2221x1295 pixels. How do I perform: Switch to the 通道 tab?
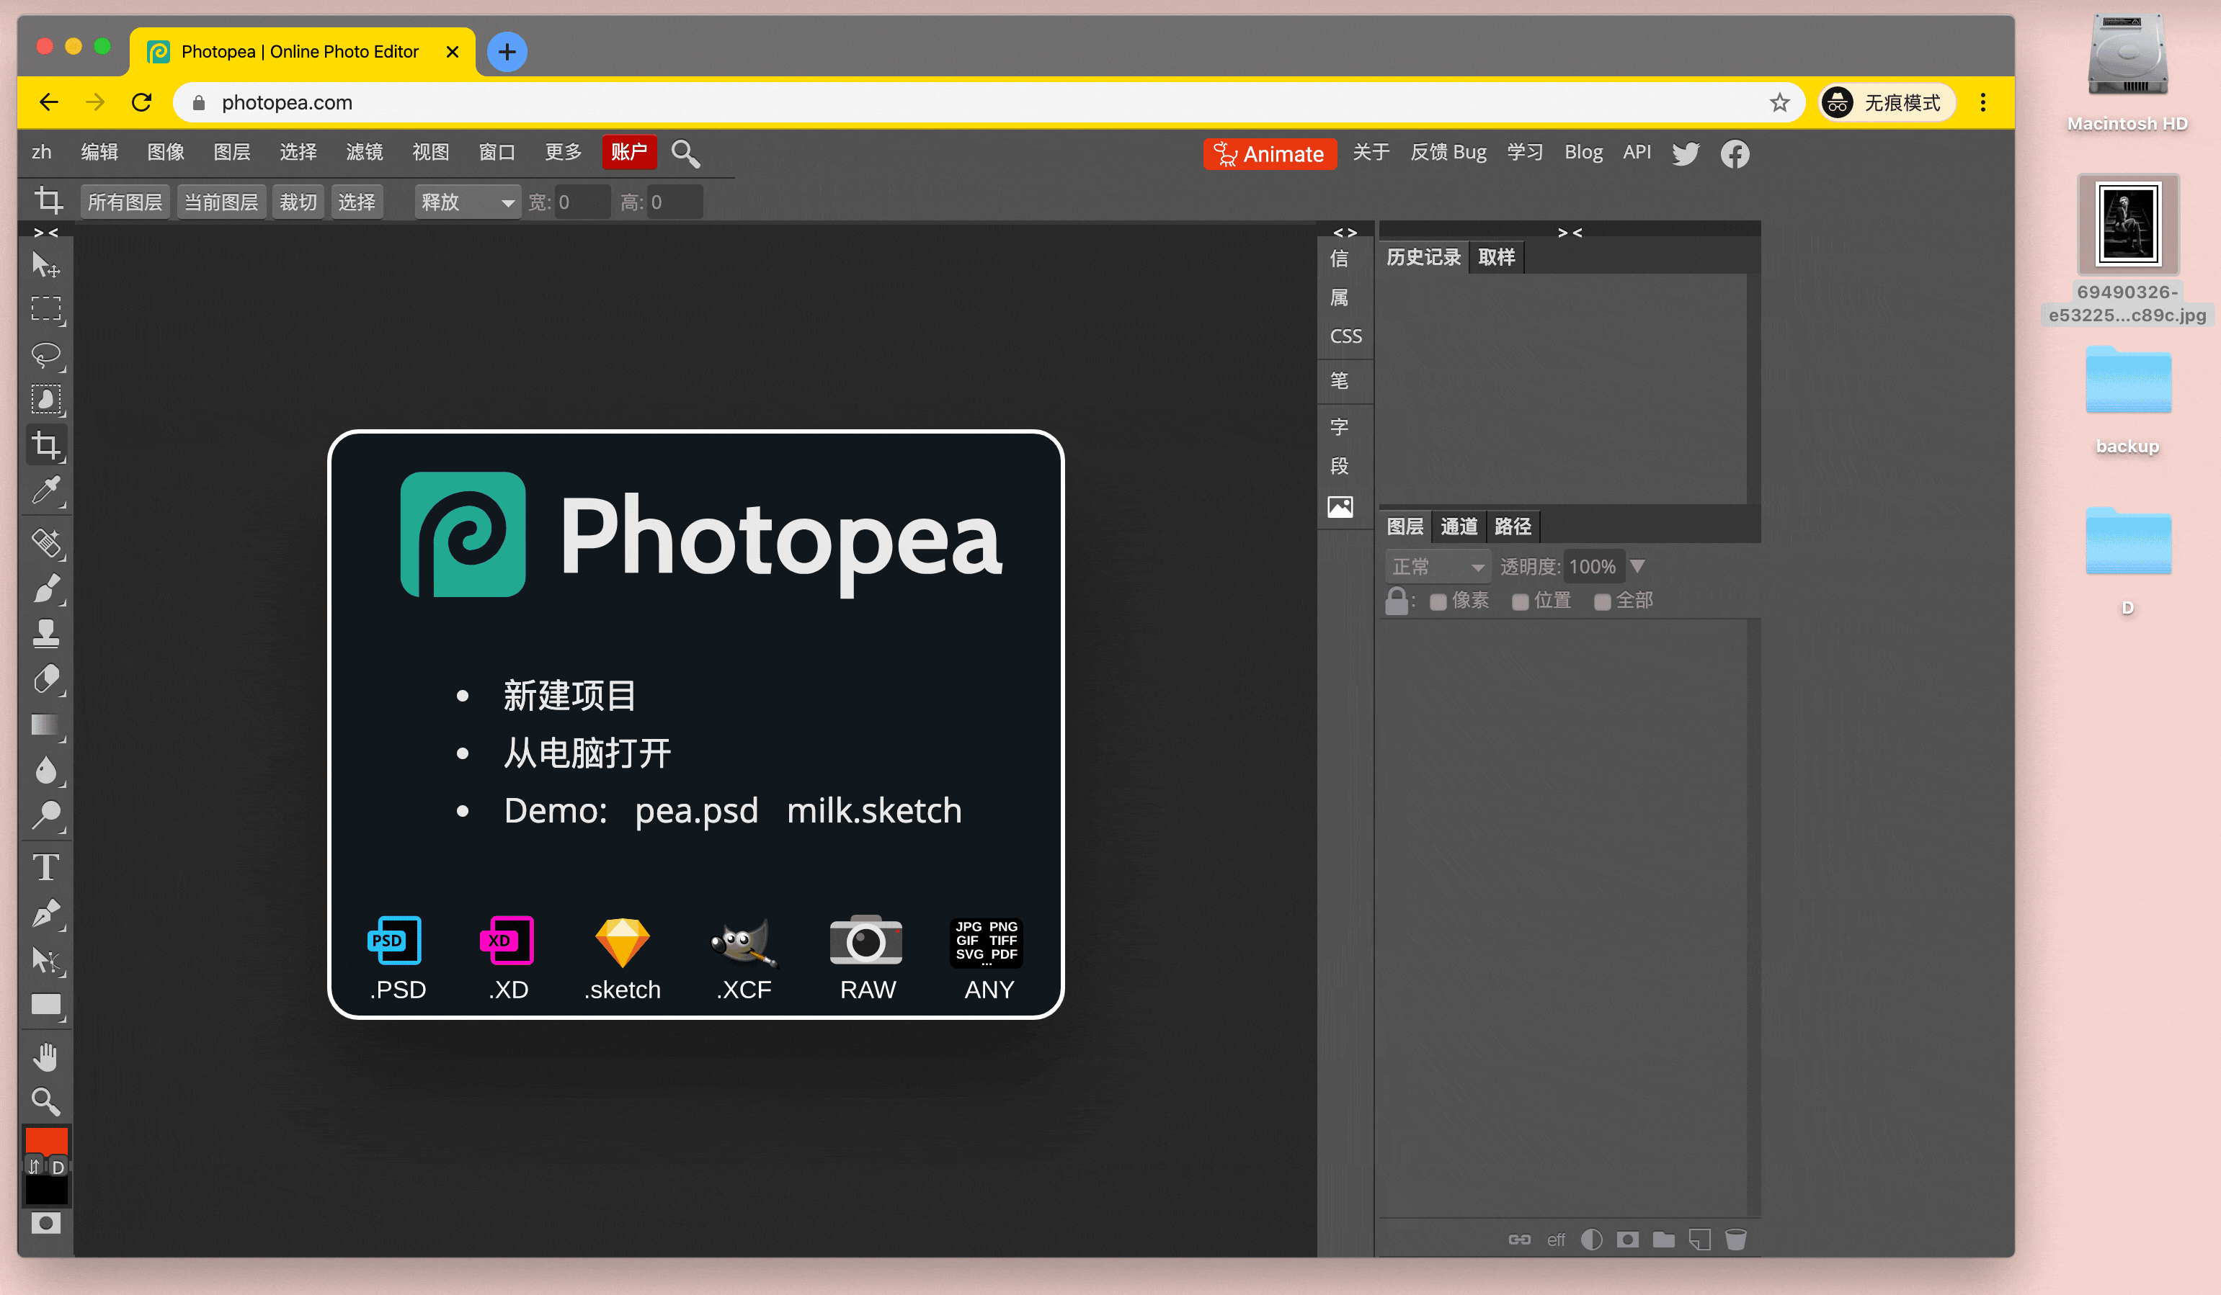click(1459, 526)
